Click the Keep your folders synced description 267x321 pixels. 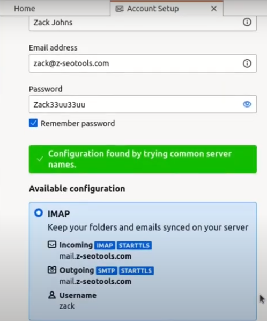[148, 227]
